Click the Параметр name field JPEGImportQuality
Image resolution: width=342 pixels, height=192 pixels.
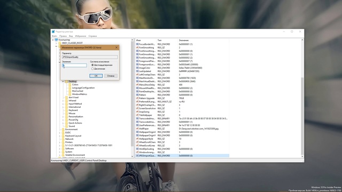(x=90, y=57)
